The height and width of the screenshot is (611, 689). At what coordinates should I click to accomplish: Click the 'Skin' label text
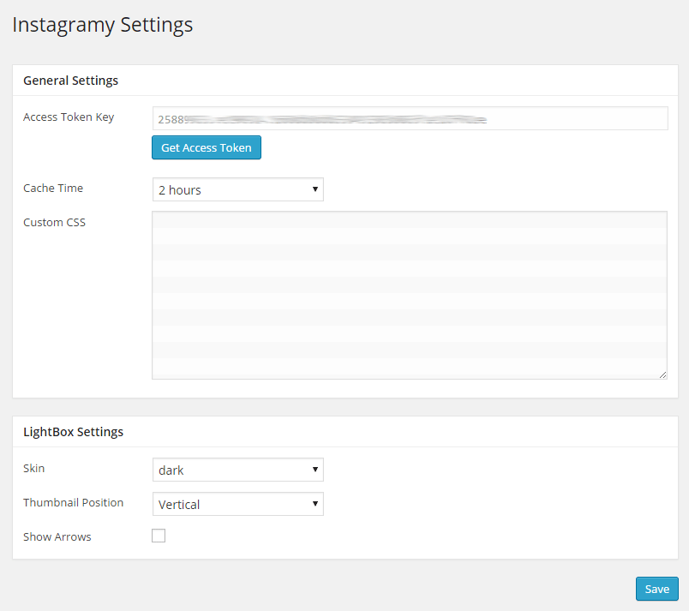(34, 469)
